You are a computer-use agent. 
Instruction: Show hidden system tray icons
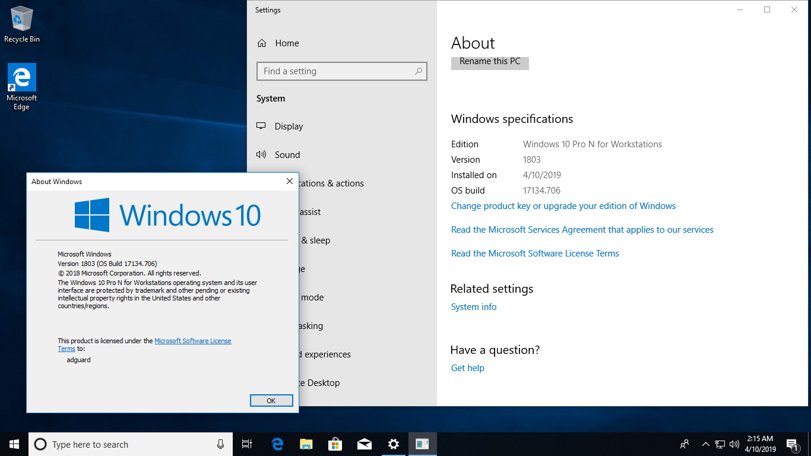point(706,444)
